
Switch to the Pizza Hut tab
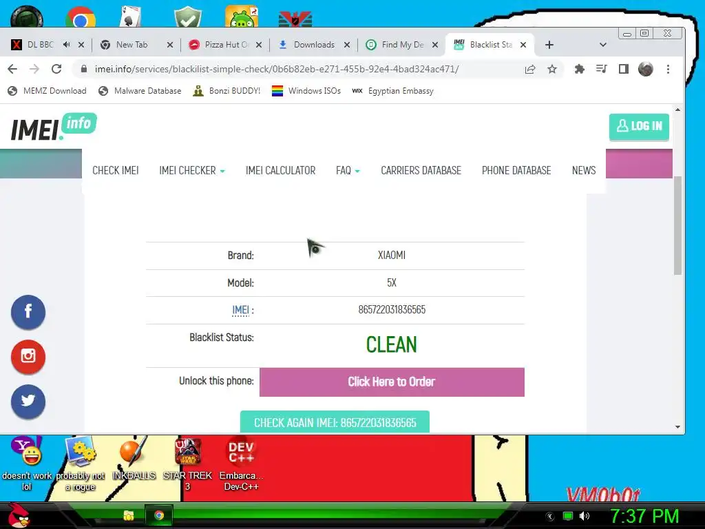point(226,45)
